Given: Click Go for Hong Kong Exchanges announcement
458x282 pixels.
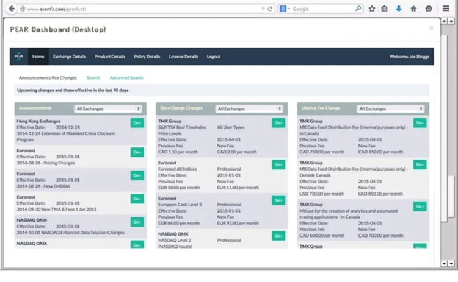Looking at the screenshot, I should (137, 122).
